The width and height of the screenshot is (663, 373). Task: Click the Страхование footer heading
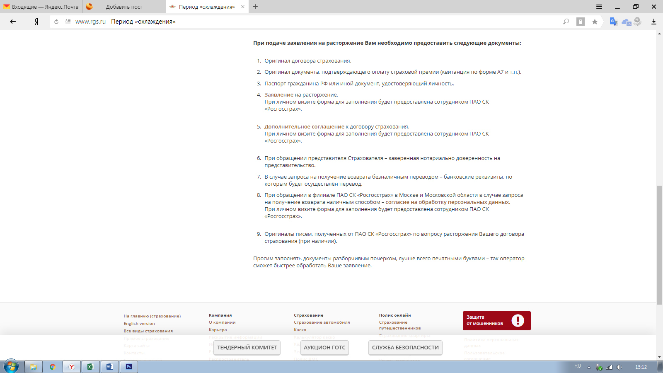pos(309,315)
